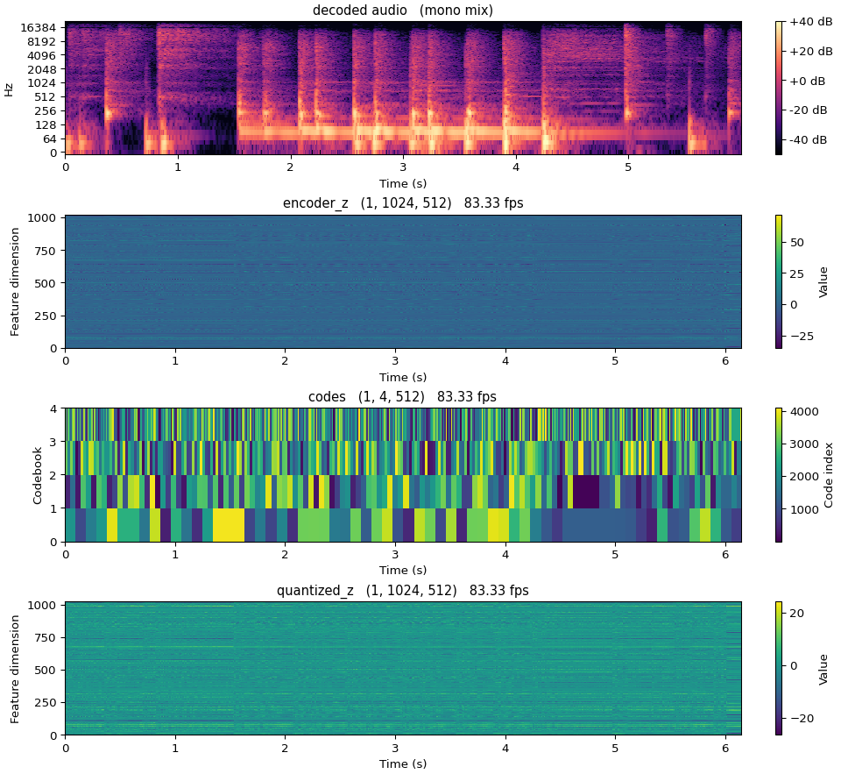This screenshot has width=841, height=774.
Task: Click the '2000' code index tick
Action: (804, 477)
